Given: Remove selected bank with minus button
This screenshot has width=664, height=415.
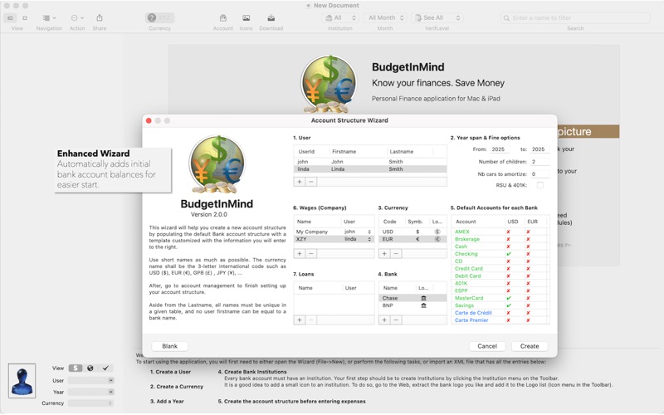Looking at the screenshot, I should point(396,320).
